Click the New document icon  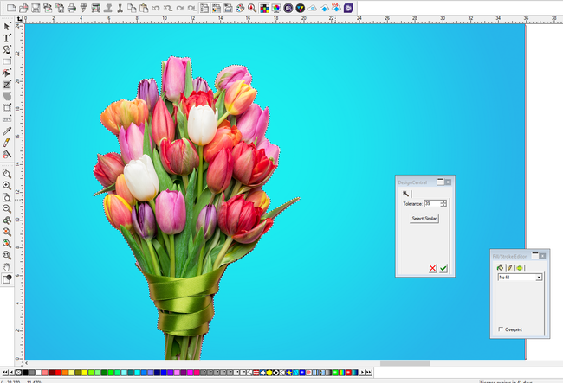point(11,8)
